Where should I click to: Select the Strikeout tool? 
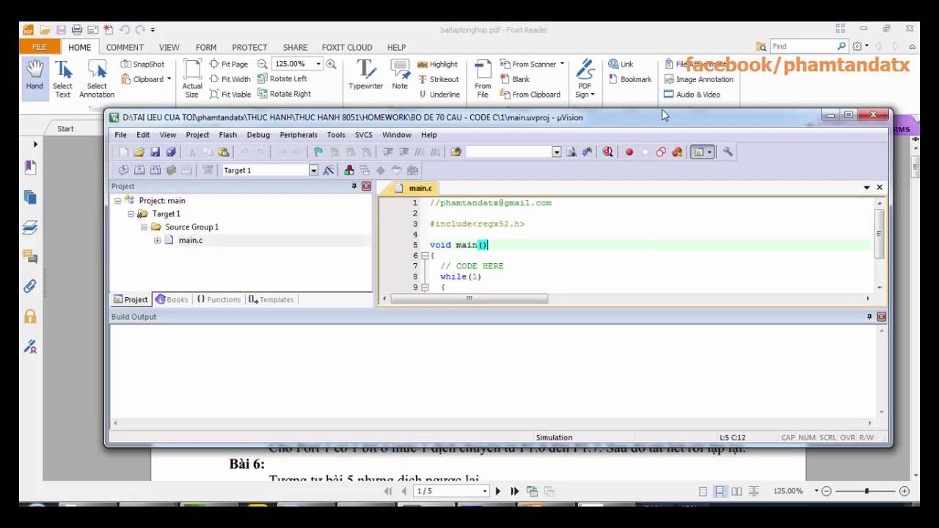(x=438, y=79)
